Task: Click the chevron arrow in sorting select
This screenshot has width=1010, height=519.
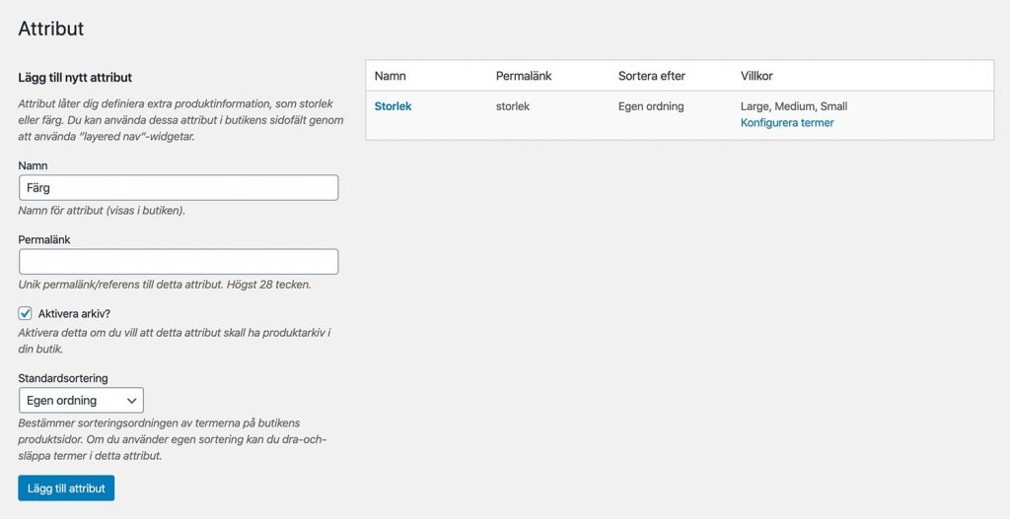Action: (131, 401)
